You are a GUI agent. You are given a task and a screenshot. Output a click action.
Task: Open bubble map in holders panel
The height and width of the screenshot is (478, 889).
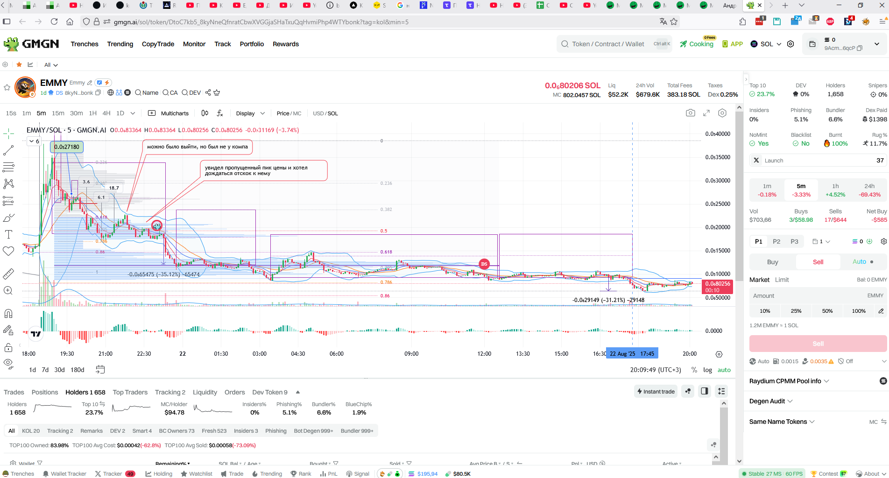[x=688, y=391]
